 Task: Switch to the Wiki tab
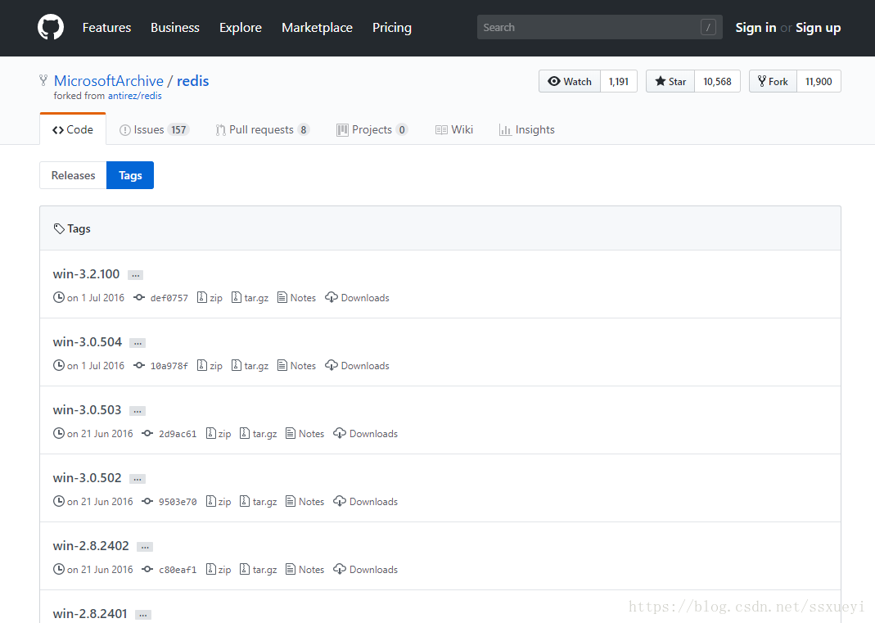(454, 129)
